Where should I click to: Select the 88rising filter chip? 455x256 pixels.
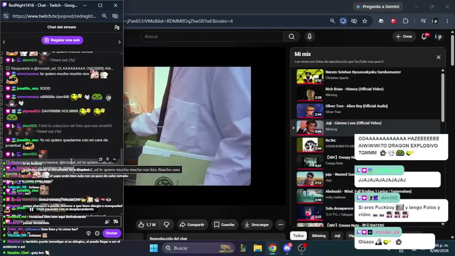[x=319, y=236]
